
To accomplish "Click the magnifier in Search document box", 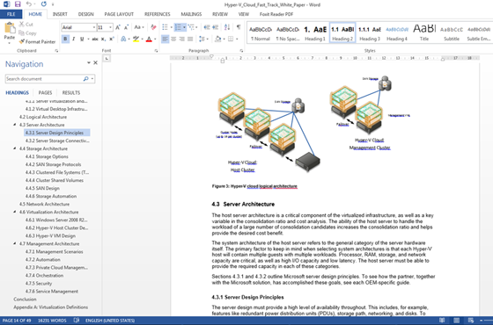I will [85, 79].
